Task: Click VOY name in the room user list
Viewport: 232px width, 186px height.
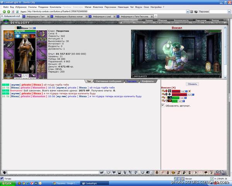Action: click(x=175, y=101)
